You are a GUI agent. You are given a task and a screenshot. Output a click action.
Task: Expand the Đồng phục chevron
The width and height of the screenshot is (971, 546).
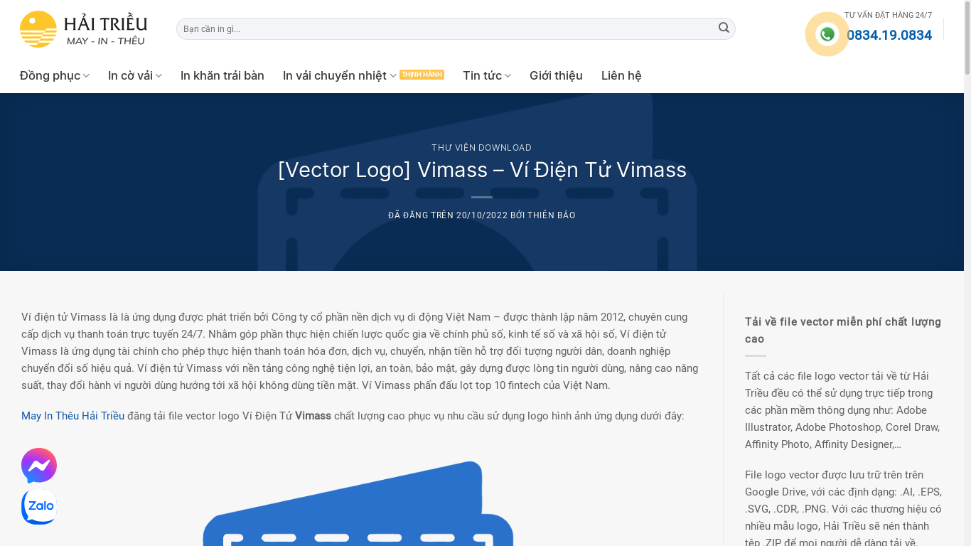pos(86,76)
